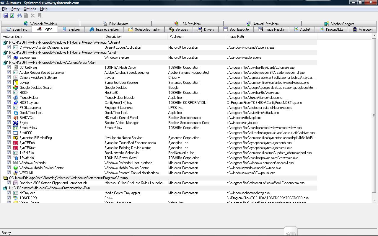Click the SmoothView entry icon
378x236 pixels.
click(16, 128)
